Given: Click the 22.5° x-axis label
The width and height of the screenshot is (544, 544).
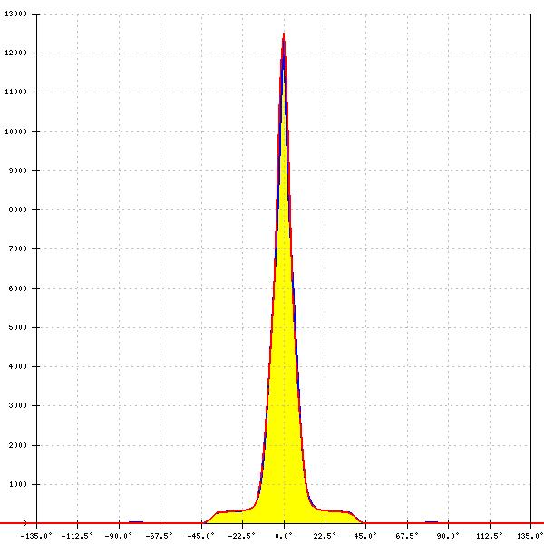Looking at the screenshot, I should tap(325, 535).
